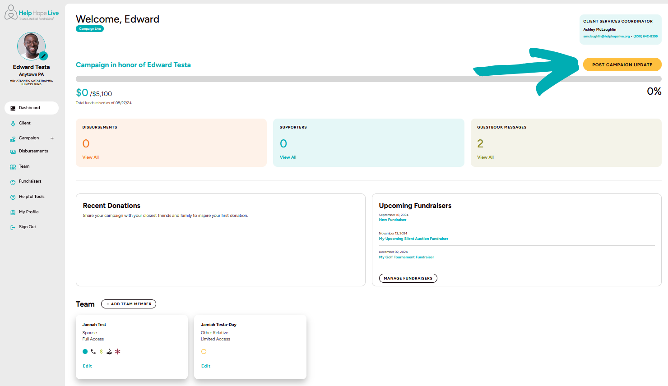Select the Fundraisers piggy bank icon
The height and width of the screenshot is (386, 668).
pos(12,181)
